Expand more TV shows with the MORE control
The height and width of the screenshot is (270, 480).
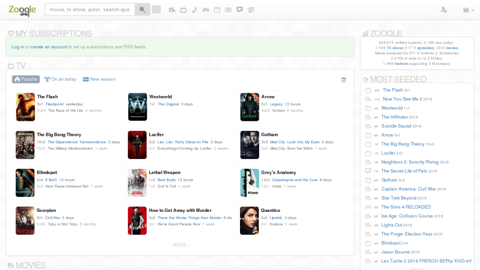tap(180, 245)
